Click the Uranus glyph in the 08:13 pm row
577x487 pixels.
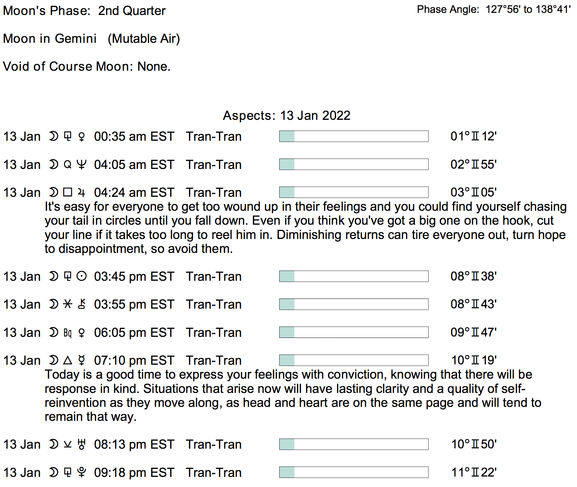tap(82, 445)
